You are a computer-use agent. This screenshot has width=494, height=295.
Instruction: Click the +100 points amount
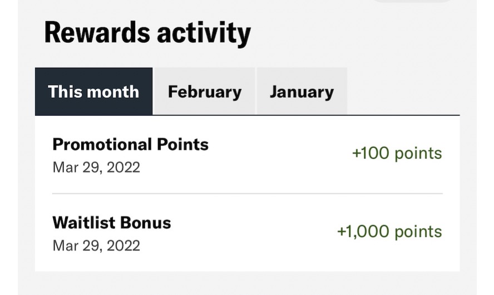pyautogui.click(x=397, y=153)
